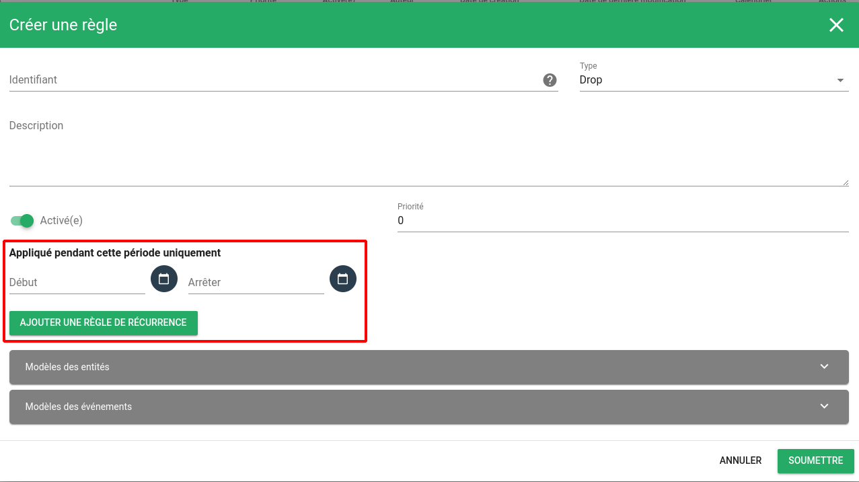The image size is (859, 482).
Task: Close the Créer une règle dialog
Action: tap(835, 25)
